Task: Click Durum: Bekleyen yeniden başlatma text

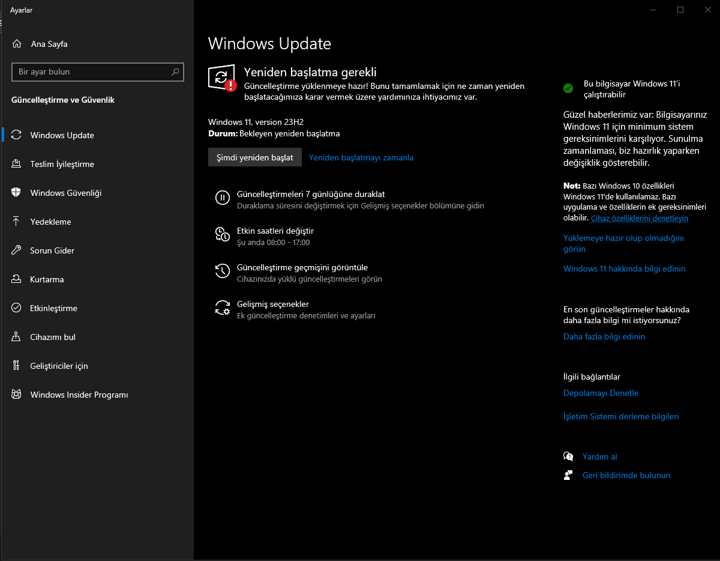Action: point(274,133)
